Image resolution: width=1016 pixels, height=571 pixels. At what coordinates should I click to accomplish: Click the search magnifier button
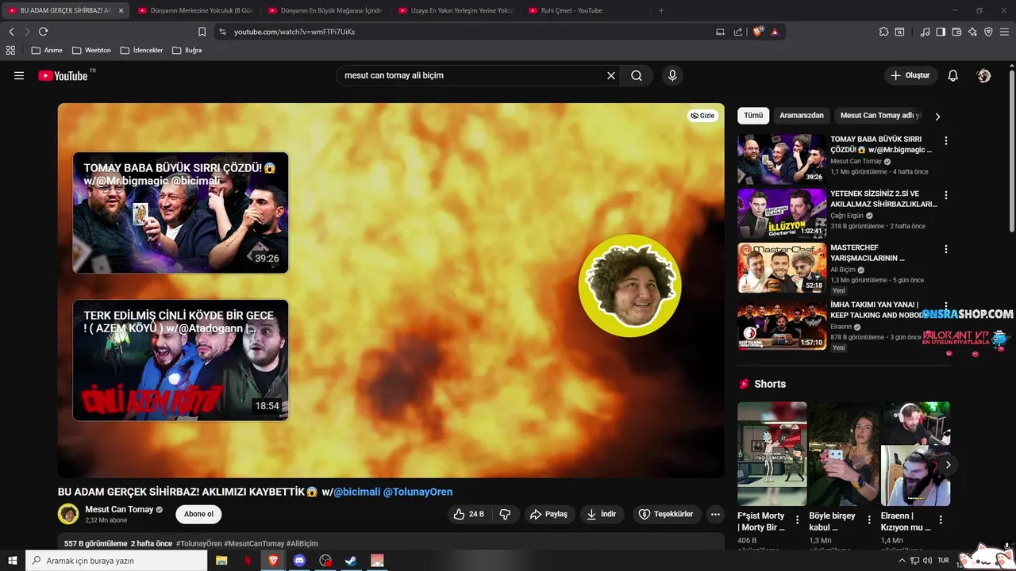(x=637, y=75)
